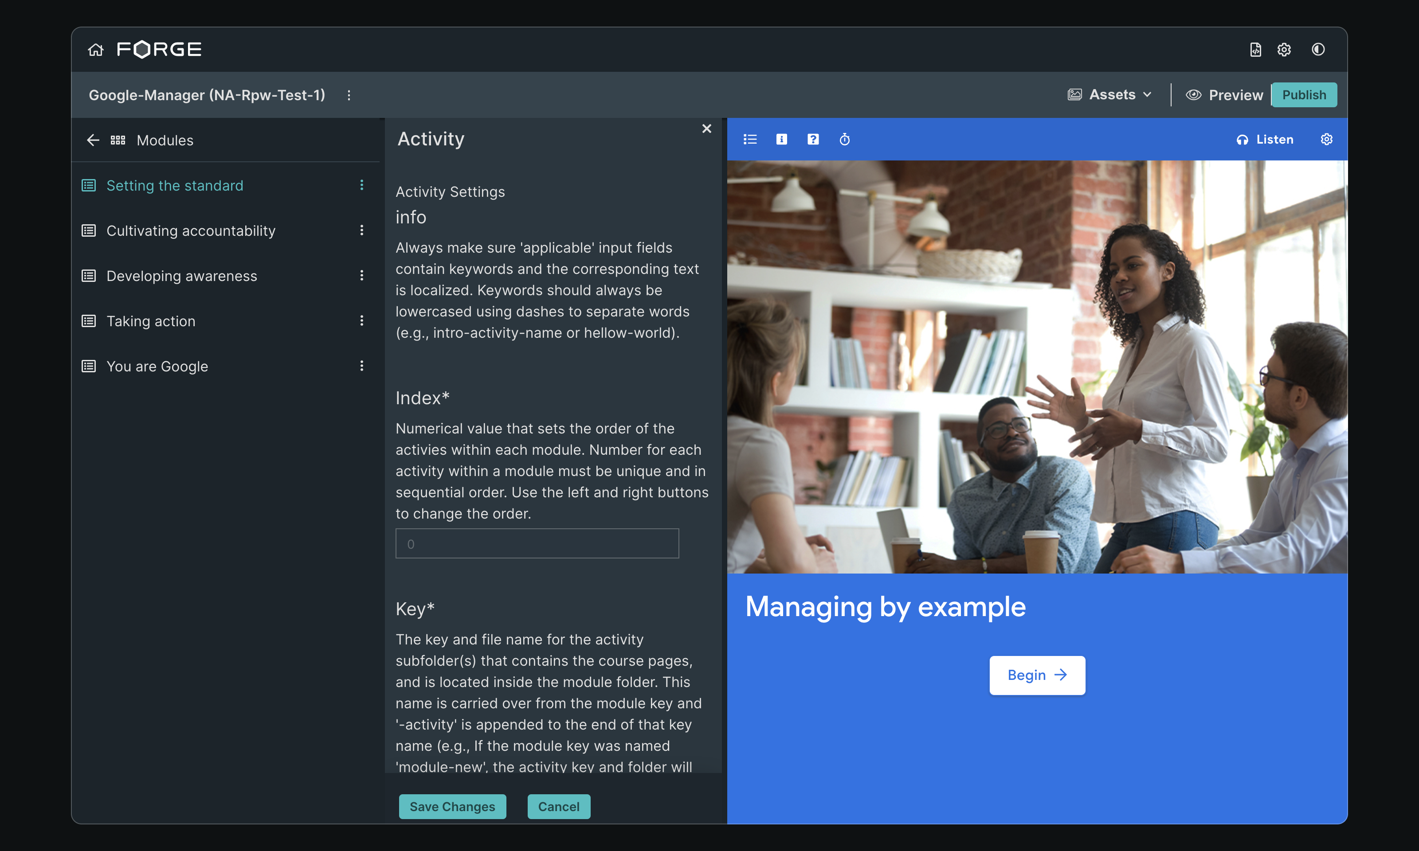Select the Developing awareness module
This screenshot has height=851, width=1419.
(x=181, y=276)
